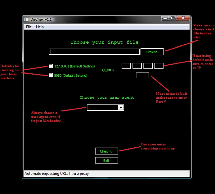Click status bar text 'Automate requesting URLs thru a proxy'
215x194 pixels.
[57, 174]
